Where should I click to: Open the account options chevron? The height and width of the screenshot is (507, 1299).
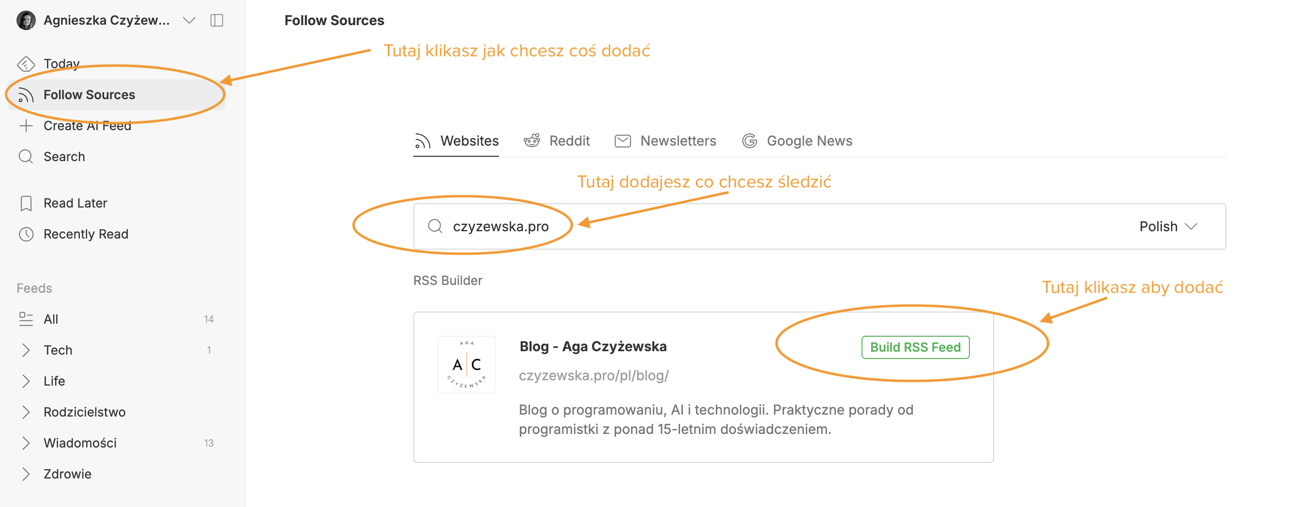coord(189,21)
